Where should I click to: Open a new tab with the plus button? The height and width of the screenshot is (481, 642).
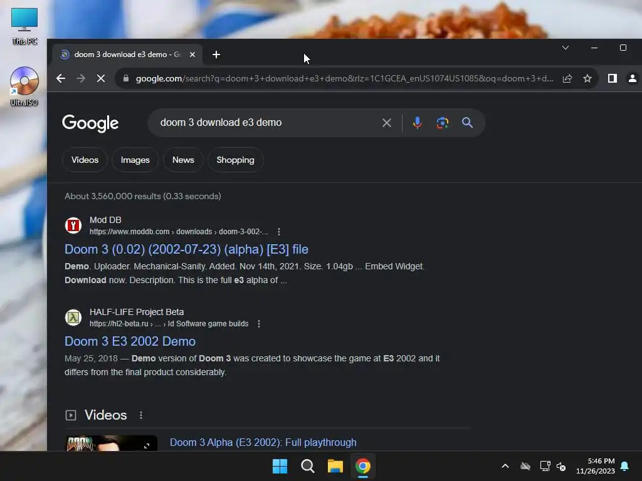click(x=216, y=54)
